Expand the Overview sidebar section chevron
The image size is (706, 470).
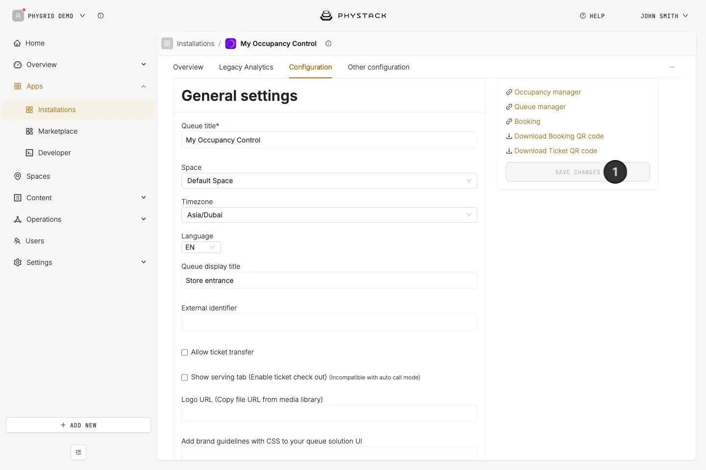pos(144,64)
